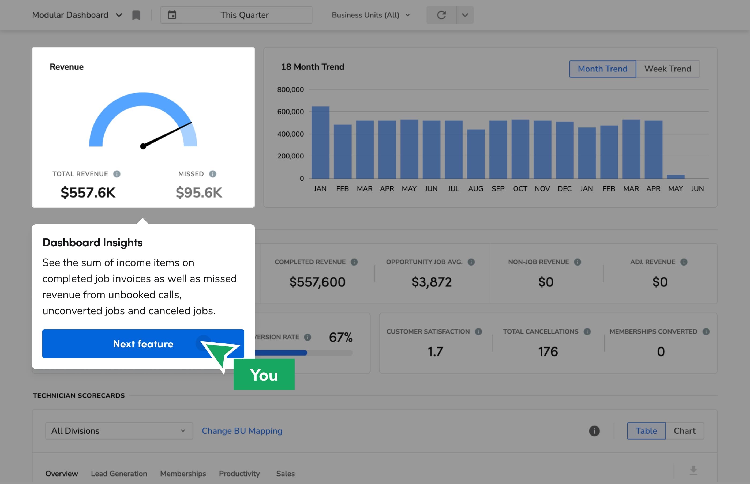Viewport: 750px width, 484px height.
Task: Click info icon next to Total Revenue
Action: (x=117, y=174)
